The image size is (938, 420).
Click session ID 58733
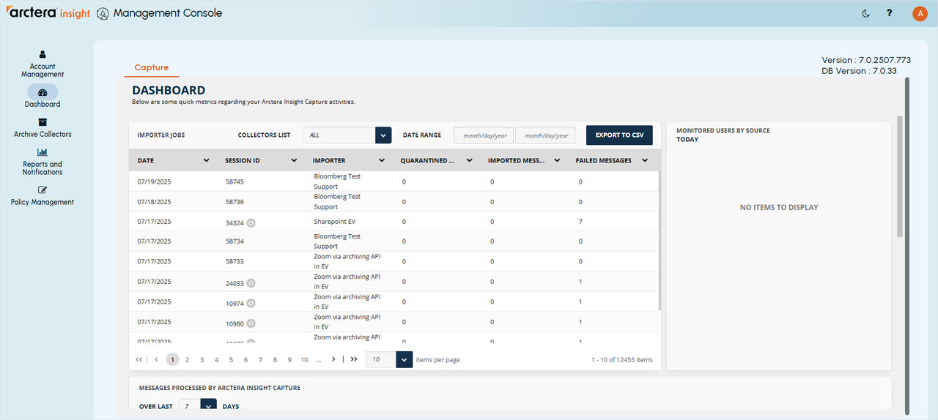234,261
